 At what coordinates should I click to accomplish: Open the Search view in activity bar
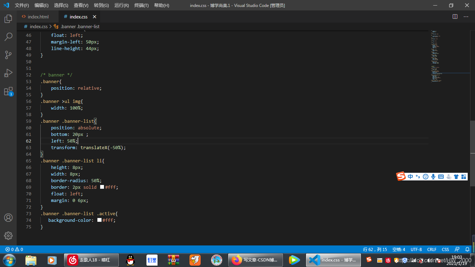[x=8, y=37]
